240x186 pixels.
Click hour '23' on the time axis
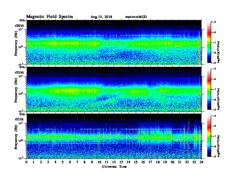pos(194,162)
